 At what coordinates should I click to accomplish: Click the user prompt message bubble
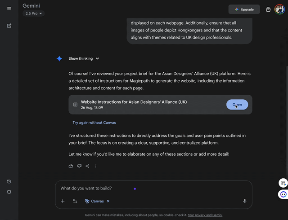189,30
